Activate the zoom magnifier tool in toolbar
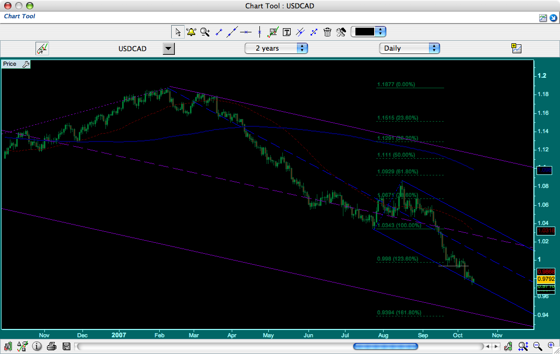The height and width of the screenshot is (354, 560). tap(205, 32)
